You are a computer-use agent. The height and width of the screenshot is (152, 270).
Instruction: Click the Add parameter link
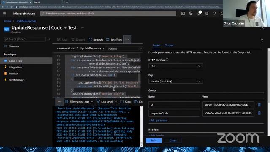pos(158,120)
